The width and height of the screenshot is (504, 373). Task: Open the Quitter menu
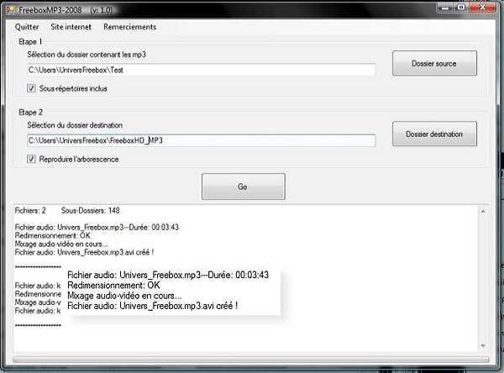(x=27, y=27)
